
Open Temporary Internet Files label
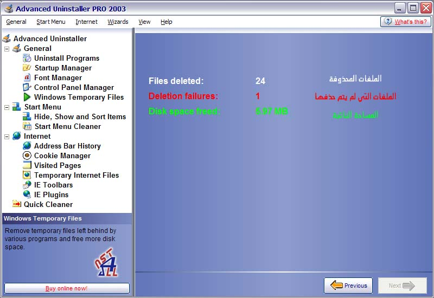(x=76, y=175)
